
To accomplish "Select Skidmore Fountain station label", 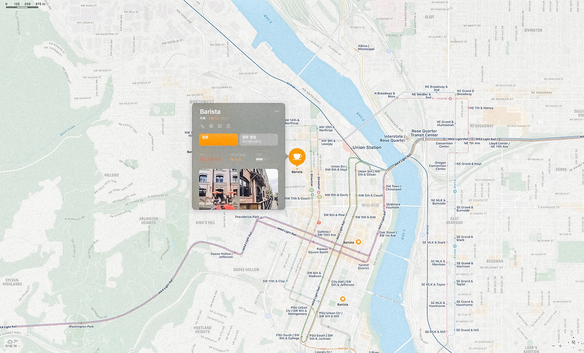I will pos(393,206).
